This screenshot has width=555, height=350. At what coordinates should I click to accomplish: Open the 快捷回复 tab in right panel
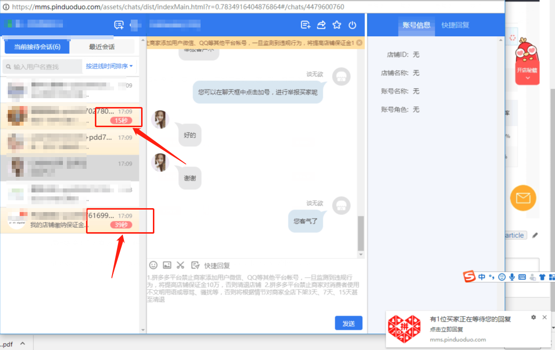pos(455,25)
